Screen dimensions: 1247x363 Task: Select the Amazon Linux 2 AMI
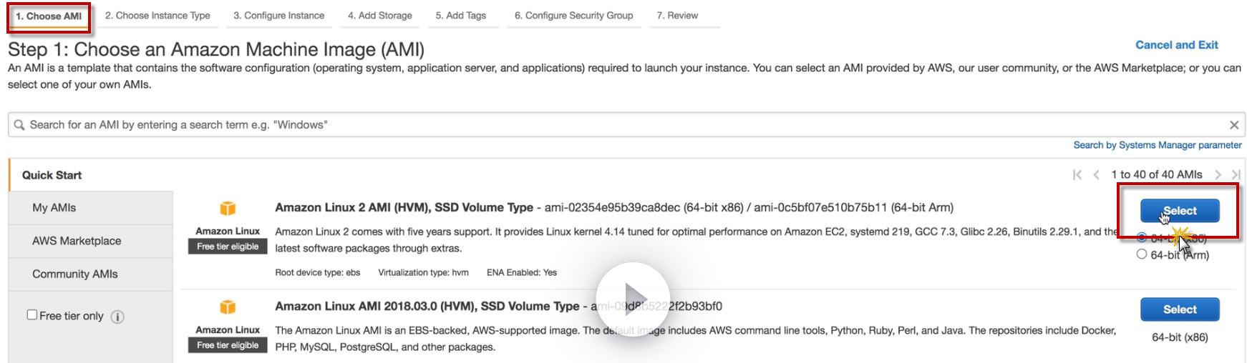[1180, 211]
